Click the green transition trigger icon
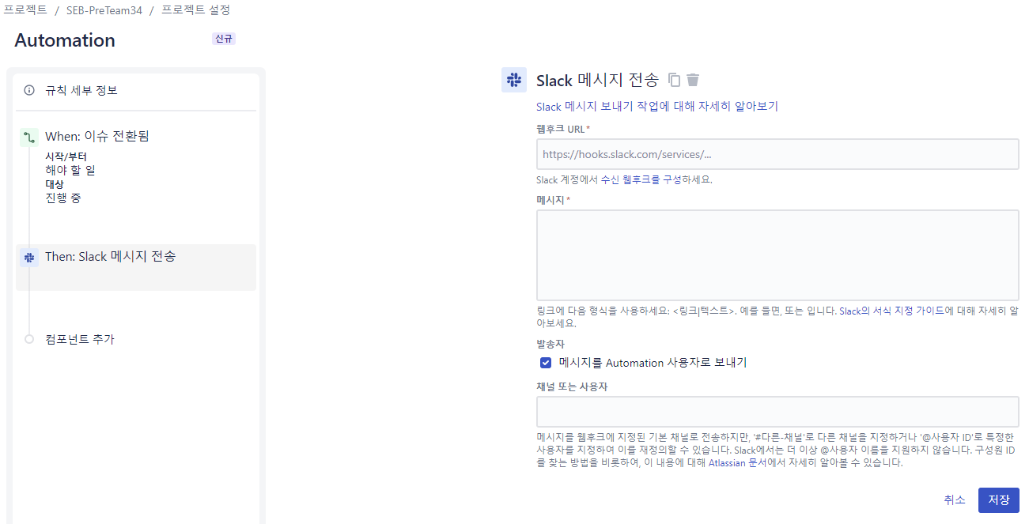The height and width of the screenshot is (524, 1029). tap(29, 138)
